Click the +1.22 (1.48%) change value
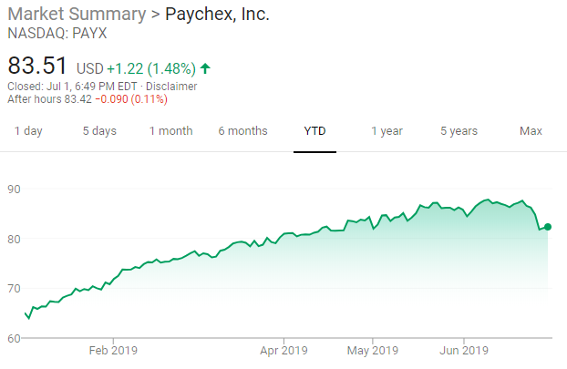The height and width of the screenshot is (369, 567). tap(151, 68)
